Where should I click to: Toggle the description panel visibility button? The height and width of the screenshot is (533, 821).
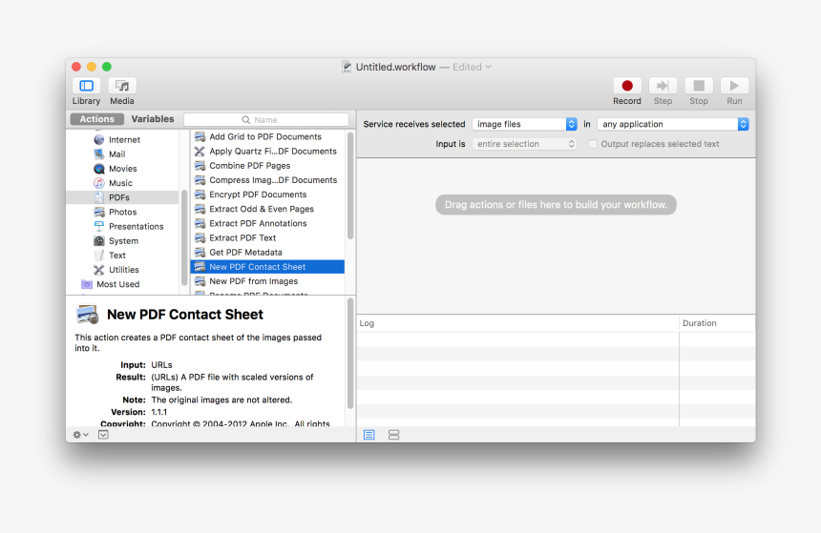[103, 435]
